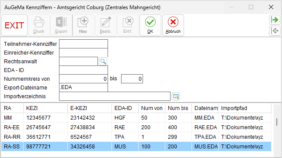The height and width of the screenshot is (158, 282).
Task: Confirm with the green OK checkmark
Action: click(150, 25)
